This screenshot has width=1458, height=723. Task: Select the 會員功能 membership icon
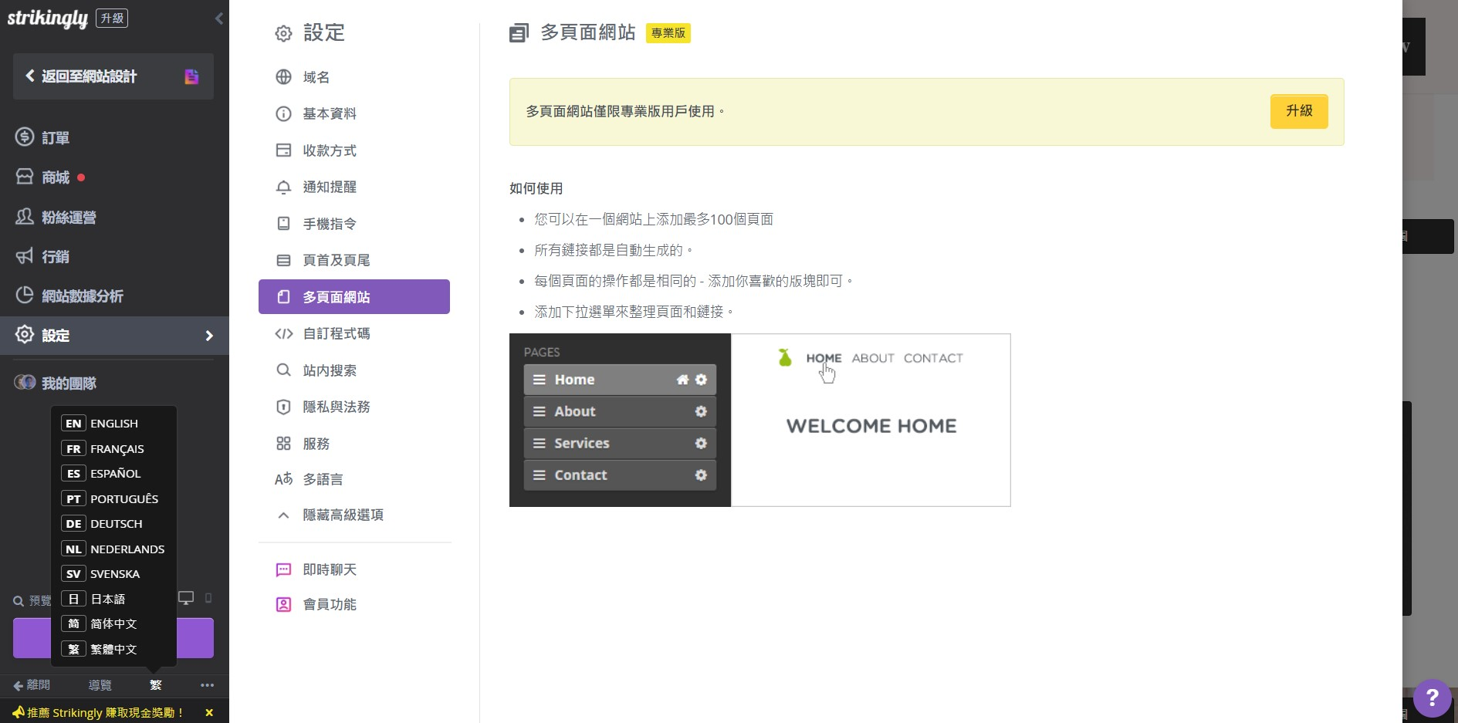click(283, 604)
